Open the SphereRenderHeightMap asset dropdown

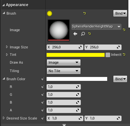(96, 27)
